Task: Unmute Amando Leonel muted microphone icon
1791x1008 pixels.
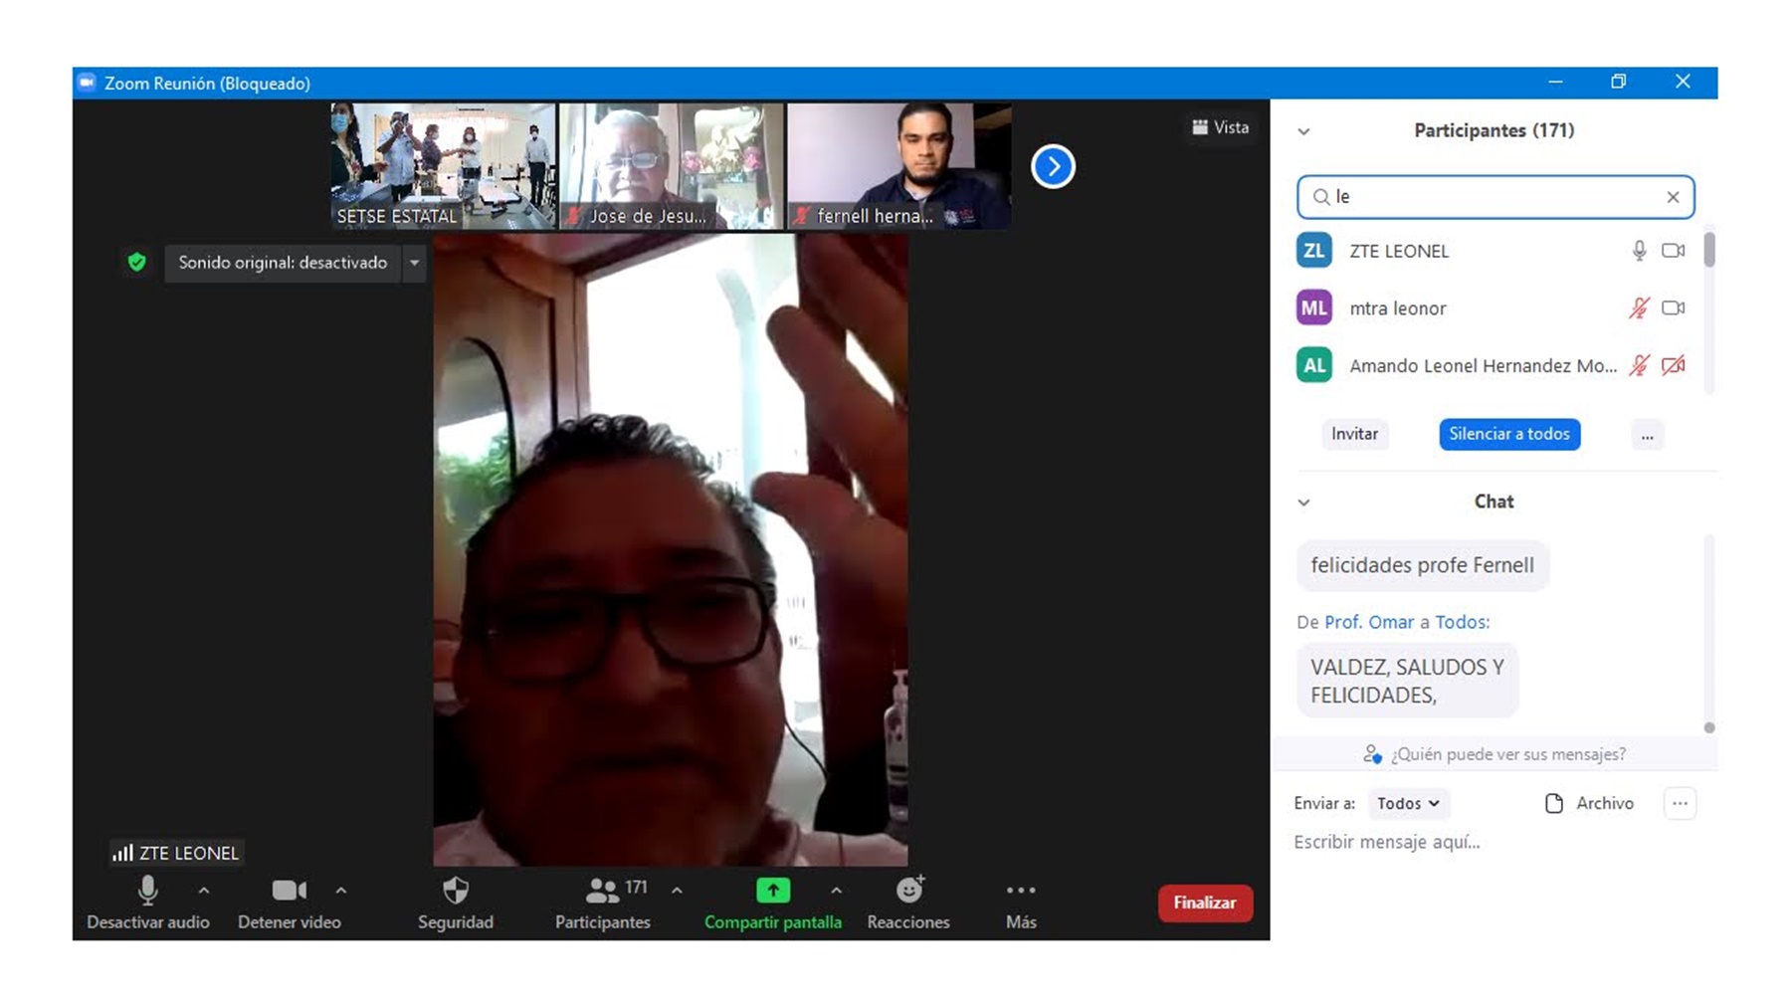Action: (1639, 365)
